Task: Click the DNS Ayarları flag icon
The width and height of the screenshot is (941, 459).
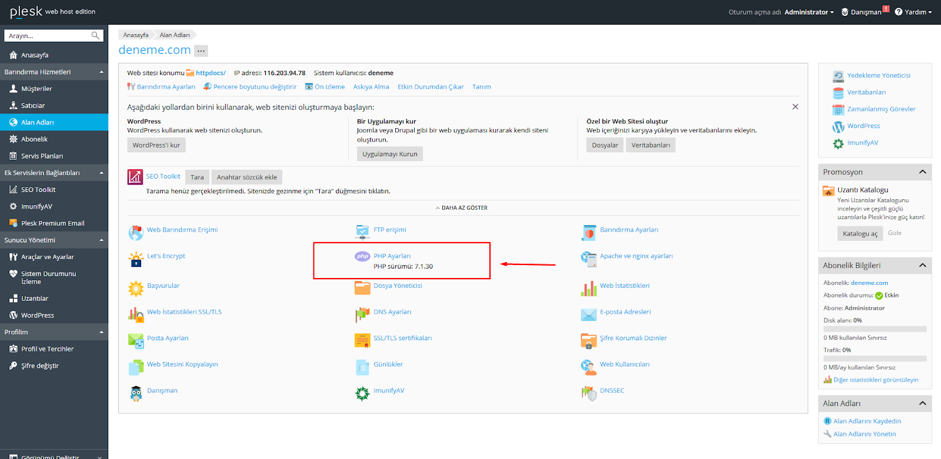Action: click(362, 315)
